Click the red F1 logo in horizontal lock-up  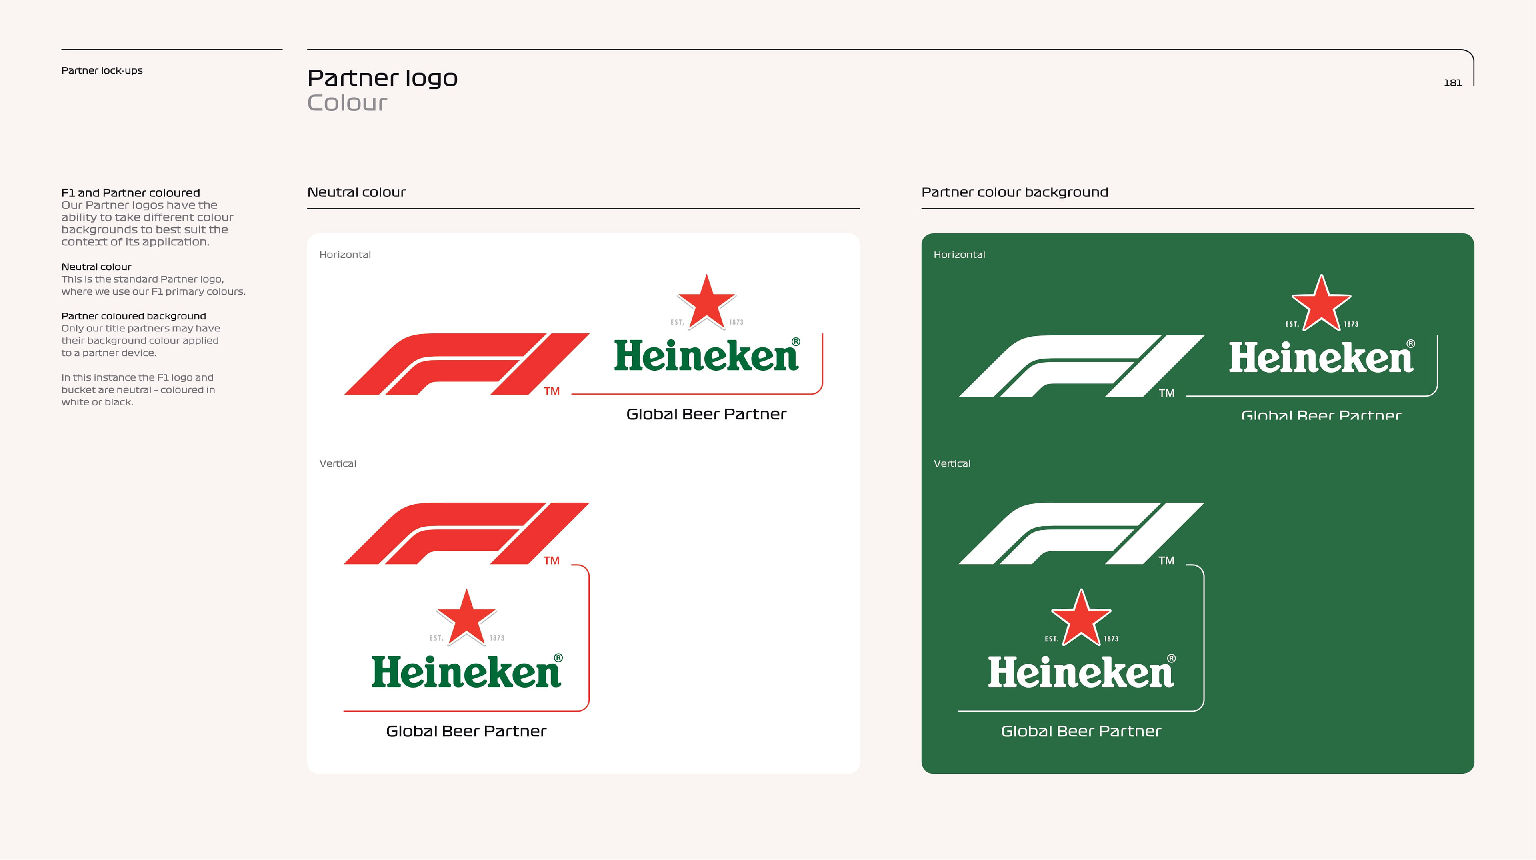pos(466,364)
